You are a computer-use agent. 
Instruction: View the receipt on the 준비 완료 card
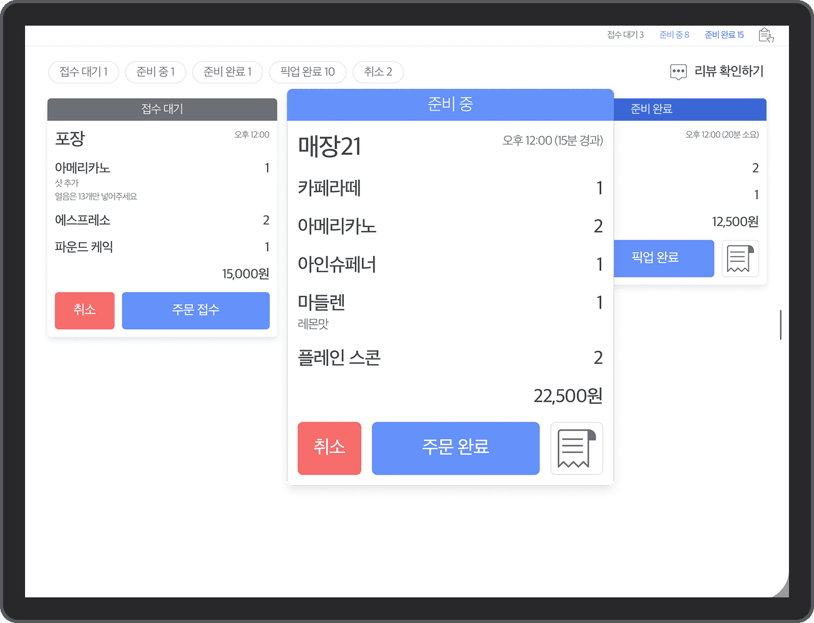point(740,258)
